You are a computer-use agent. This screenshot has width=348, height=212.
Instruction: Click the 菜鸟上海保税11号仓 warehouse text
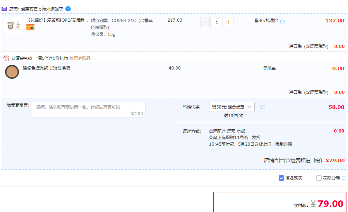(228, 137)
